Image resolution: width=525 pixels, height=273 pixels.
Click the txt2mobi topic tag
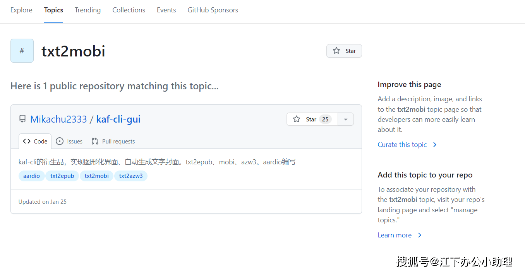click(x=96, y=176)
